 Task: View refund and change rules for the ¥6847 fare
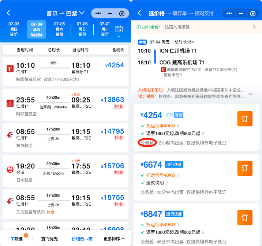pyautogui.click(x=173, y=232)
